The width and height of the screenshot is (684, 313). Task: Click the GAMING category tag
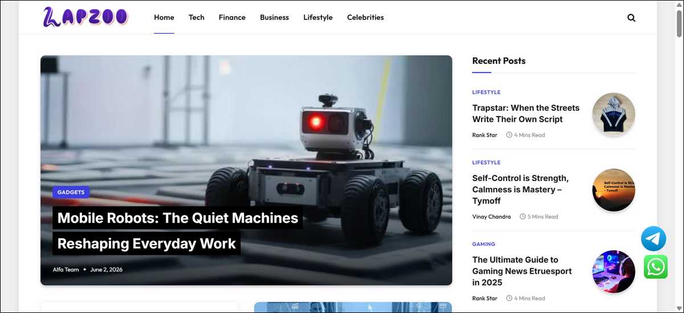tap(484, 244)
